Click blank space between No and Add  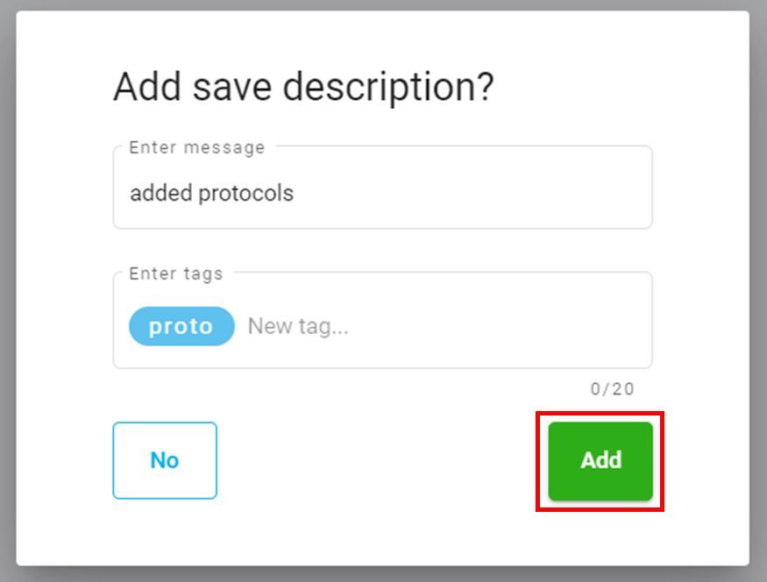(382, 460)
